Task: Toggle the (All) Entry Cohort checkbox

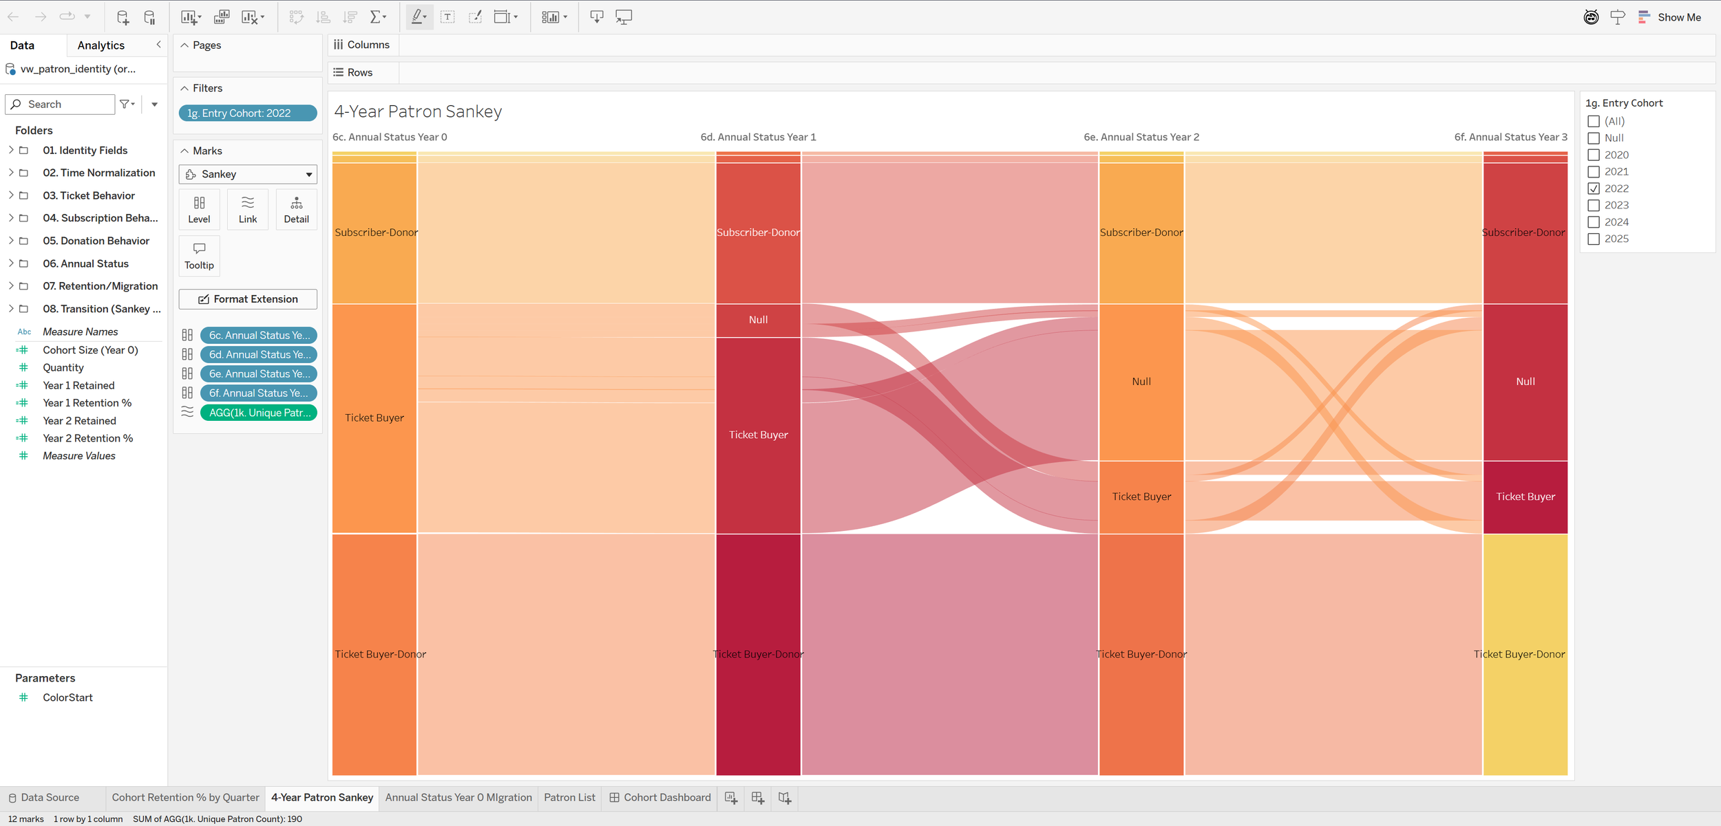Action: click(1594, 121)
